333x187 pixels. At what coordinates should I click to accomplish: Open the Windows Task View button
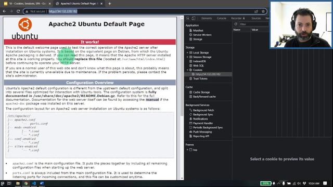coord(9,183)
